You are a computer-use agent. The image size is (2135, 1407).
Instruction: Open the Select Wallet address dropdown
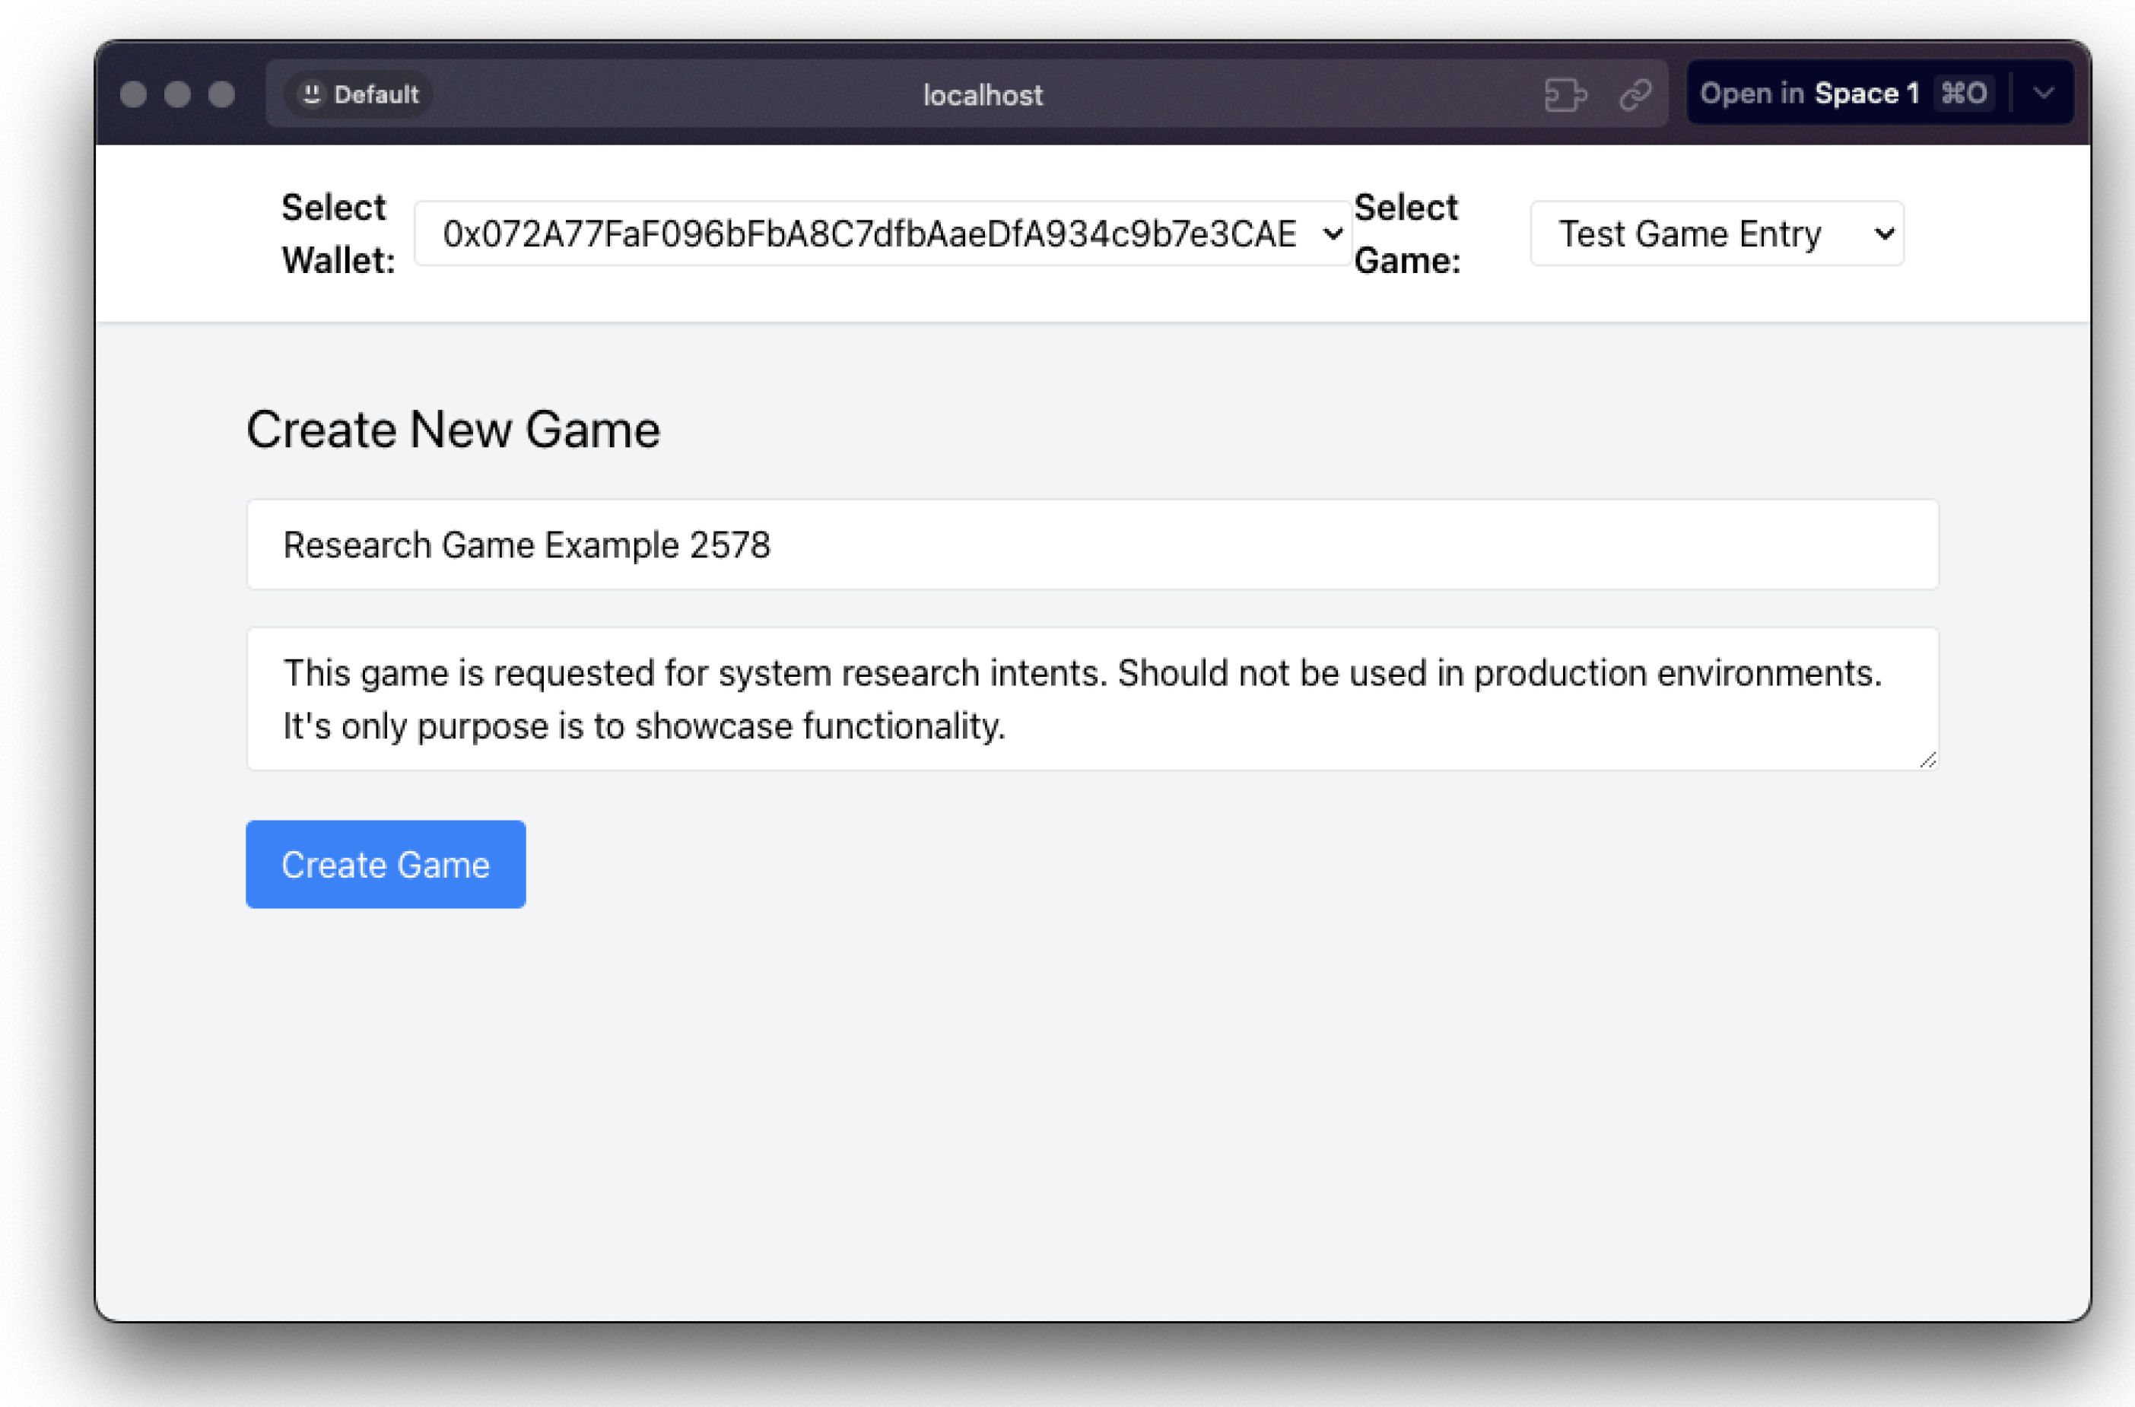pyautogui.click(x=882, y=234)
